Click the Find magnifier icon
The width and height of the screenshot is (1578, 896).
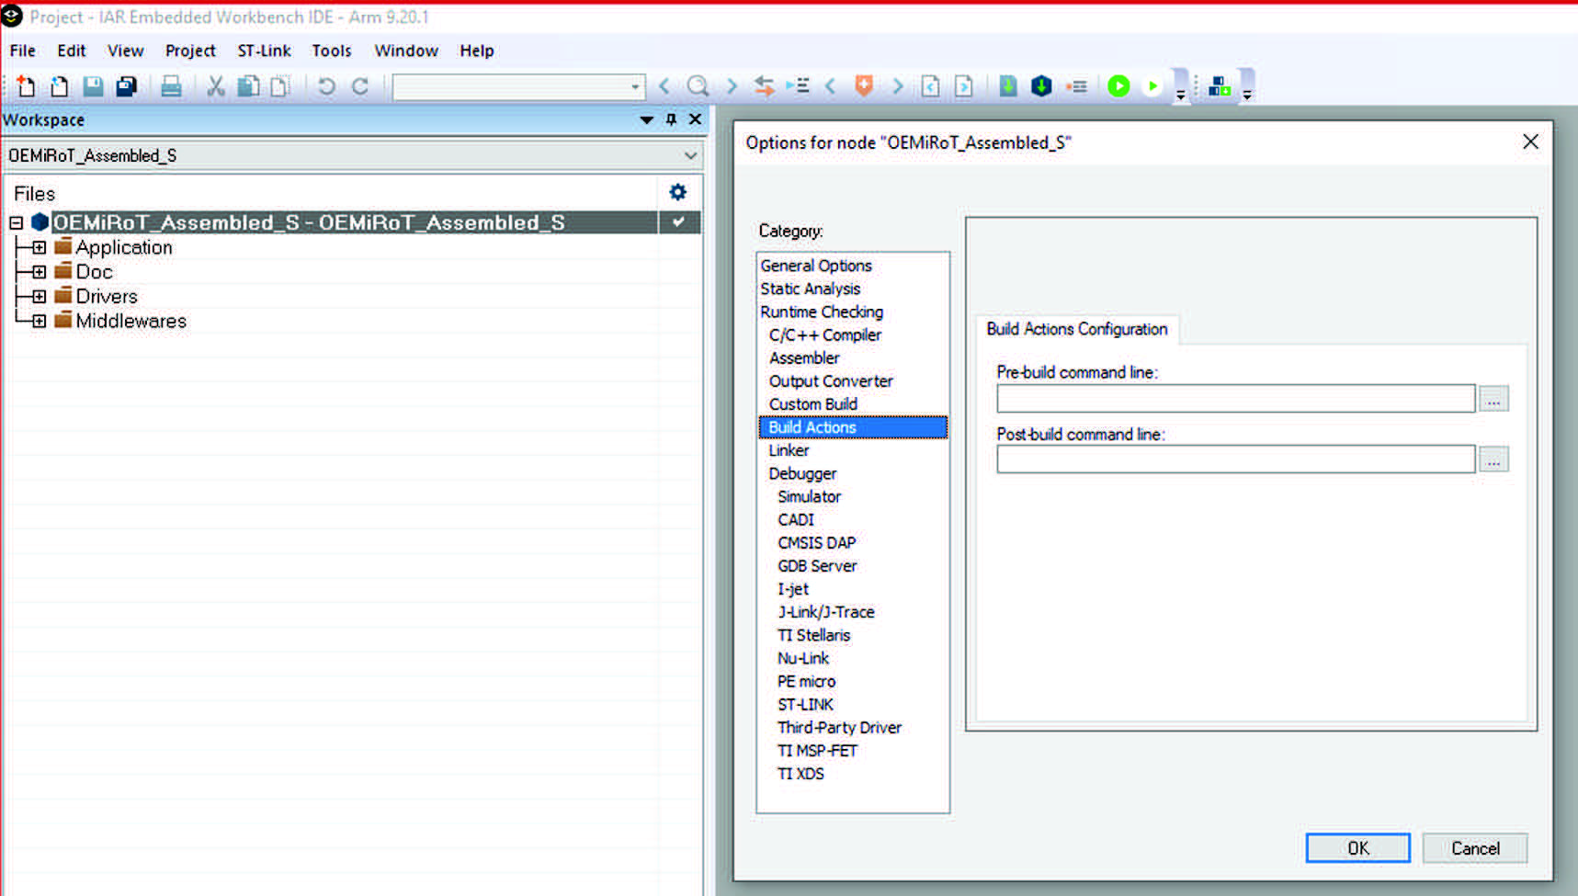point(698,86)
